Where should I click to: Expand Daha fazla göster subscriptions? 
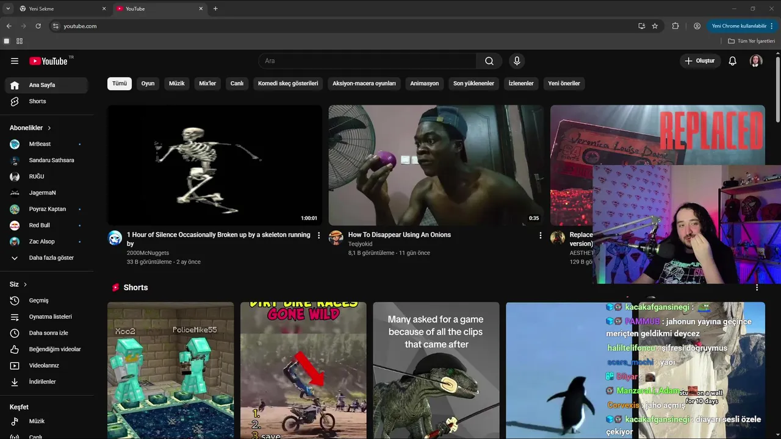click(46, 258)
